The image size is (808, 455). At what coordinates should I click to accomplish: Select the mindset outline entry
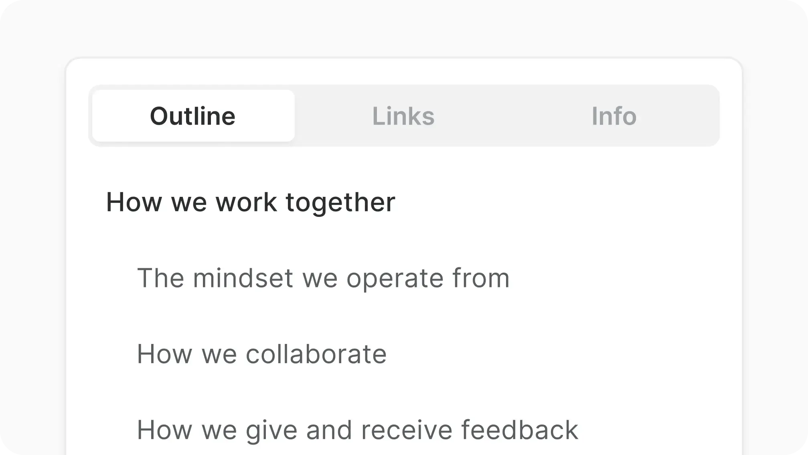tap(323, 278)
